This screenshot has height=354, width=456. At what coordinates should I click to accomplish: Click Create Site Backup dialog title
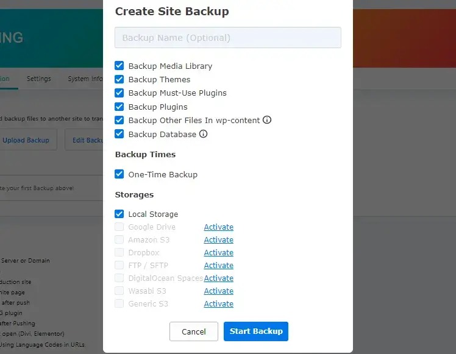pyautogui.click(x=172, y=12)
